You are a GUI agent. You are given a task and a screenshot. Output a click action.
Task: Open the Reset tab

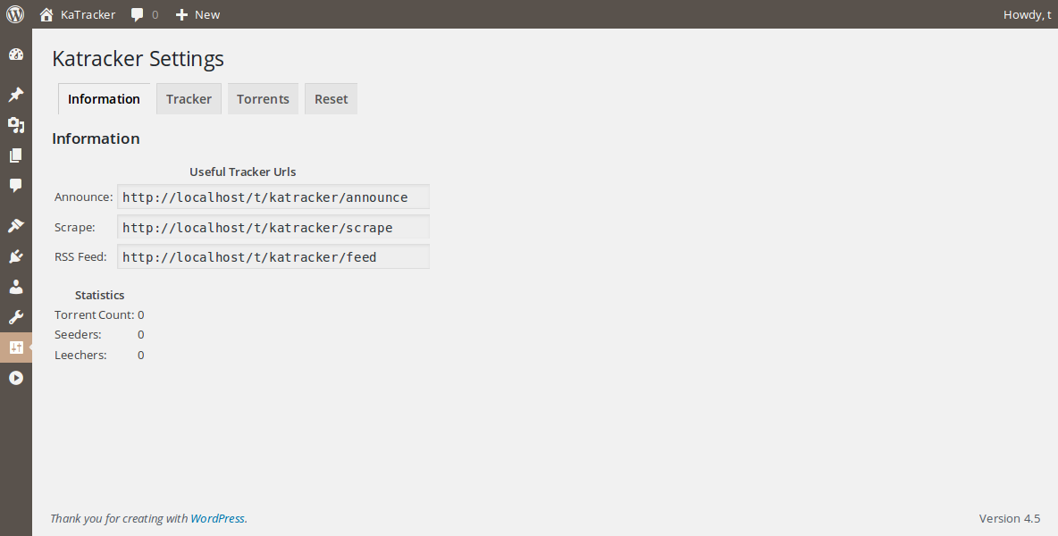point(331,99)
